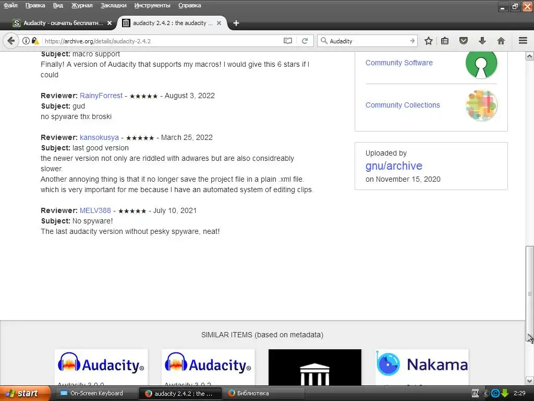Click Community Software green icon
Image resolution: width=534 pixels, height=401 pixels.
tap(481, 63)
